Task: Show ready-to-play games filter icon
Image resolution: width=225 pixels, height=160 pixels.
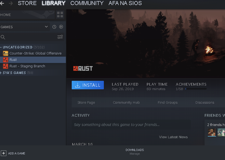Action: tap(61, 27)
